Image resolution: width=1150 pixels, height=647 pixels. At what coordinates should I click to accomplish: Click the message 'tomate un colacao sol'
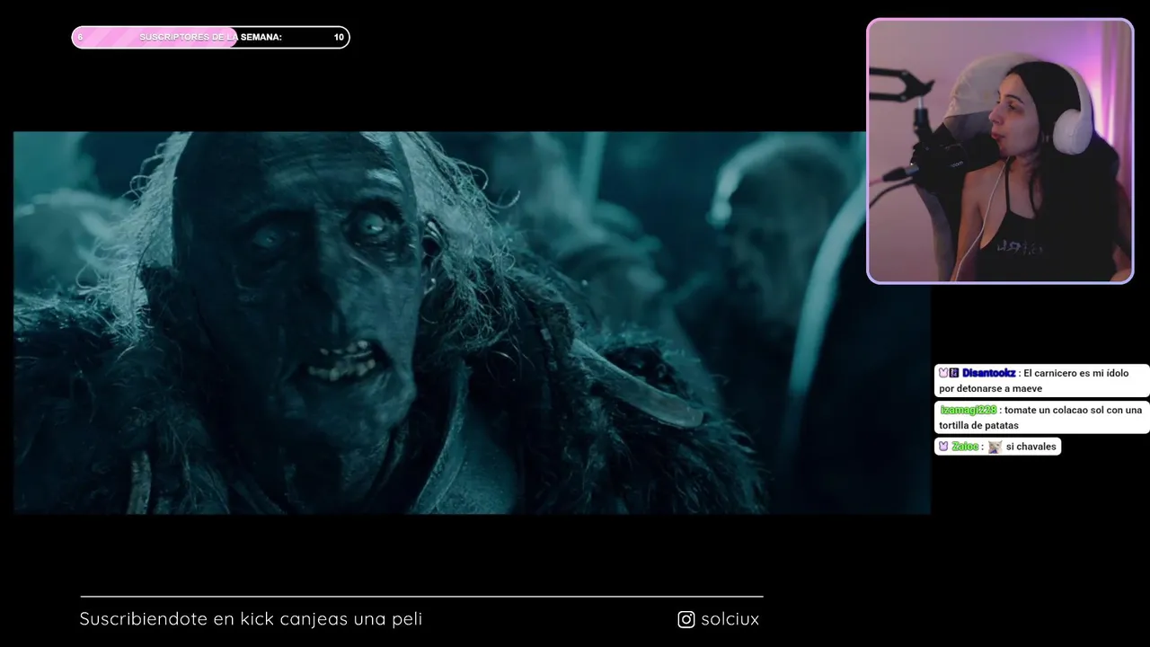(1053, 410)
